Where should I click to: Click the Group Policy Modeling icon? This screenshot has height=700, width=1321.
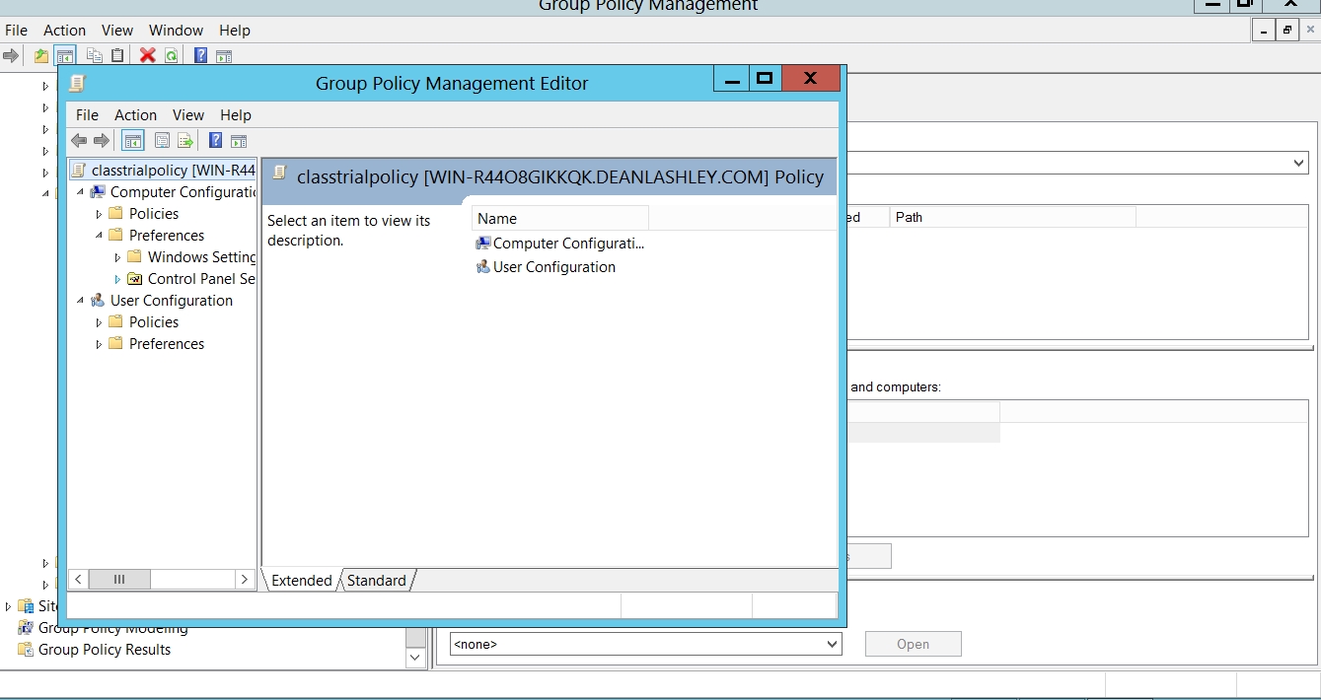coord(26,628)
